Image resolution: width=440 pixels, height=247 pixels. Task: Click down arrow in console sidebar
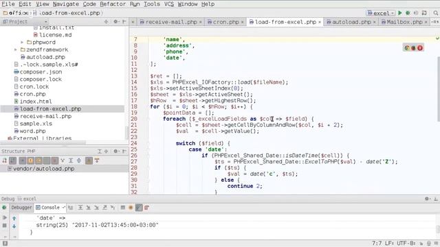14,226
